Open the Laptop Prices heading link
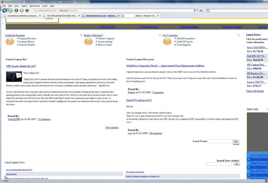Screen dimensions: 268x183 click(253, 35)
